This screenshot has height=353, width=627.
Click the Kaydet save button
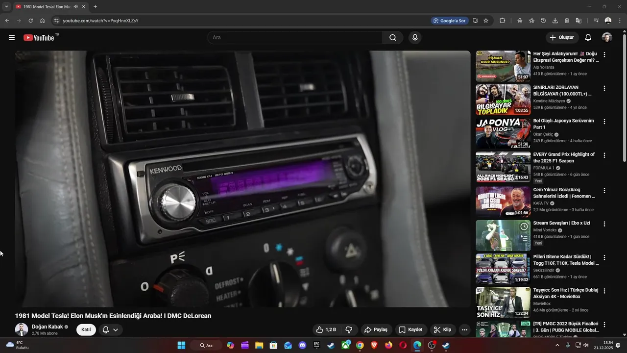tap(410, 329)
